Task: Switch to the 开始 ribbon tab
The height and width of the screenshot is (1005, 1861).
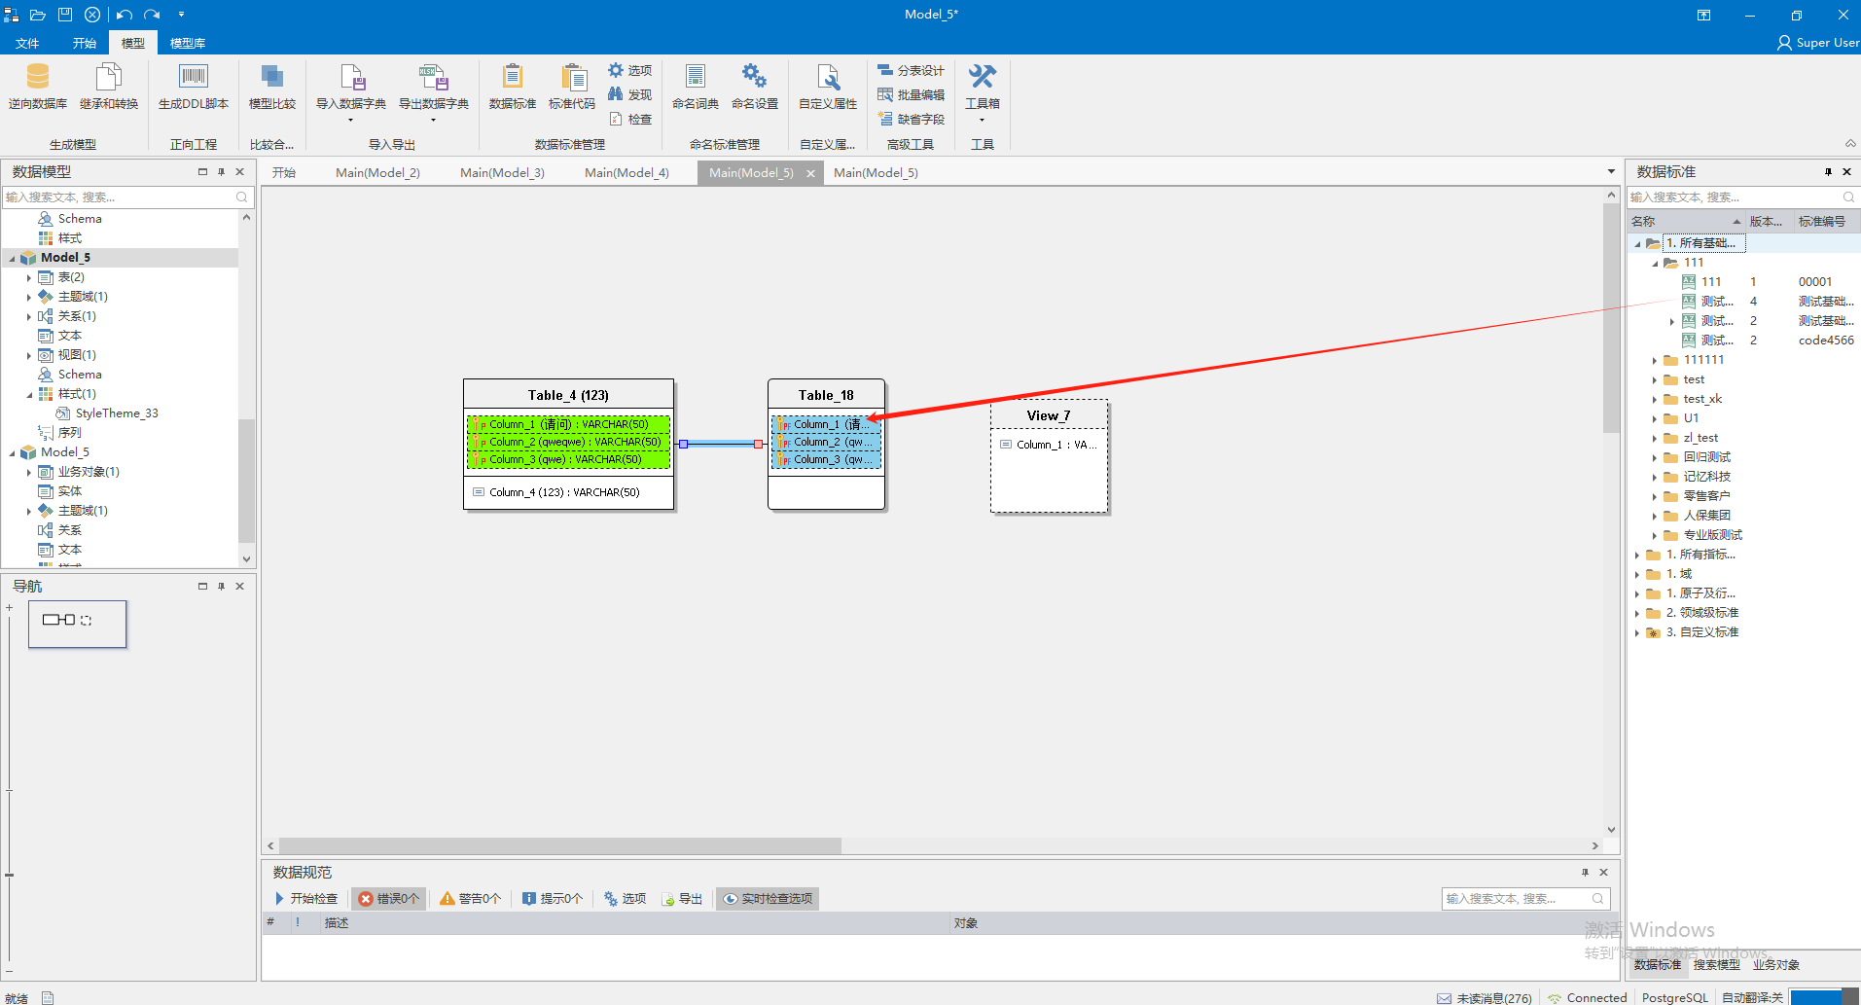Action: (x=85, y=43)
